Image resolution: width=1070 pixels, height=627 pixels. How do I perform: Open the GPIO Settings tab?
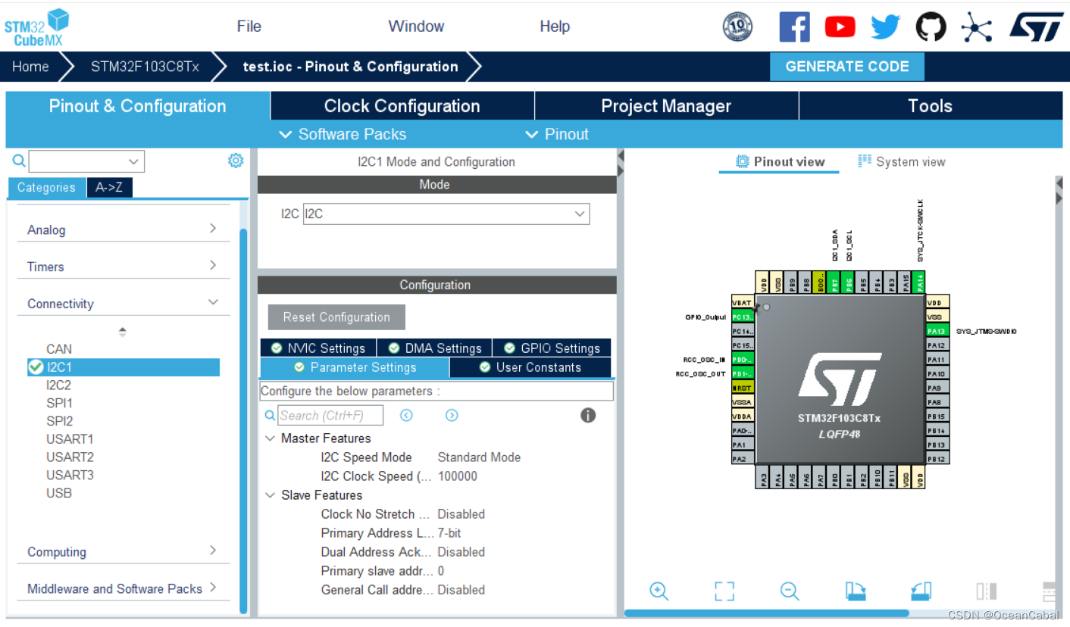tap(552, 348)
